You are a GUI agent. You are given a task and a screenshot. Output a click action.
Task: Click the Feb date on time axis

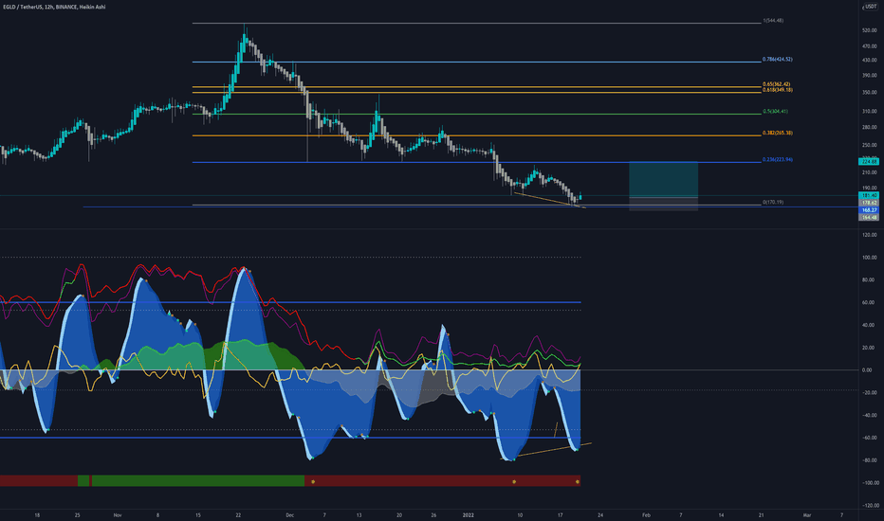point(646,514)
